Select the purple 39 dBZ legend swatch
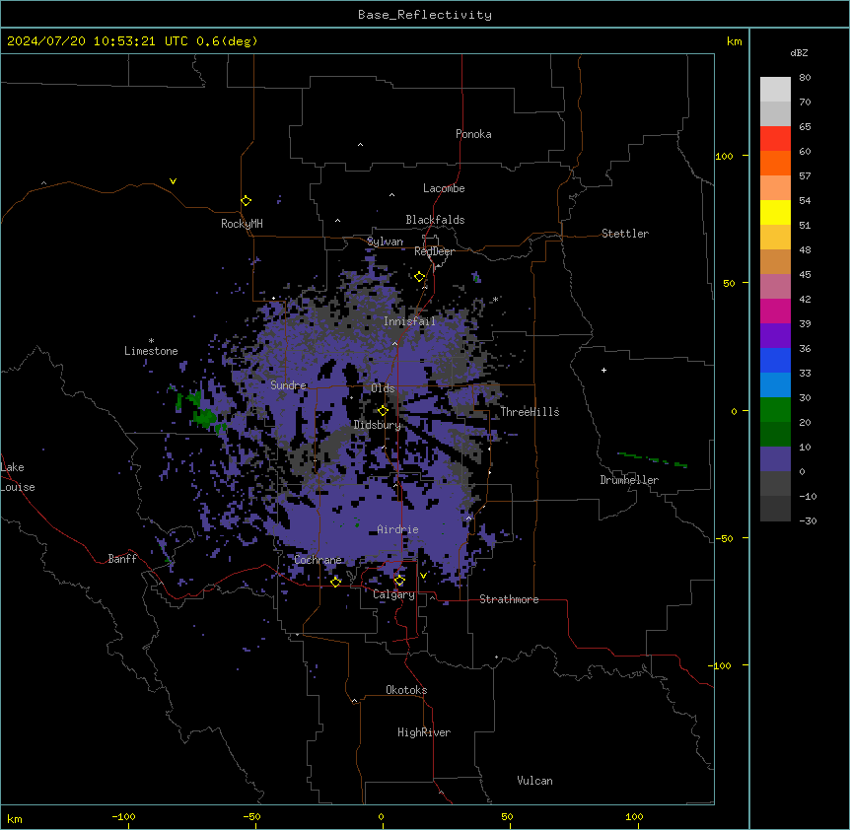The height and width of the screenshot is (830, 850). click(x=775, y=335)
